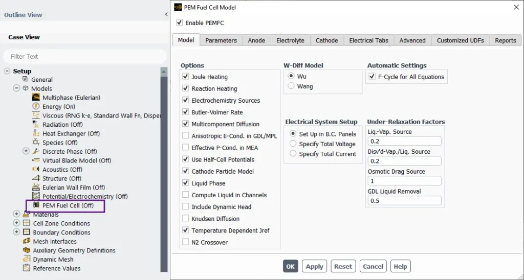Uncheck Enable PEMFC checkbox

point(180,22)
